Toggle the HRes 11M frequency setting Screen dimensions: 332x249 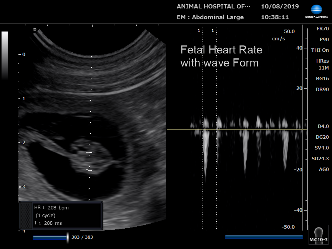[322, 65]
